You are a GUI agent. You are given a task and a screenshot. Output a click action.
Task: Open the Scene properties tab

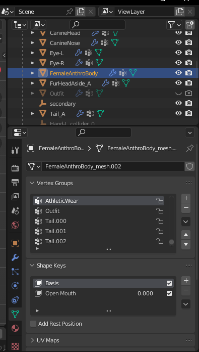pos(15,210)
